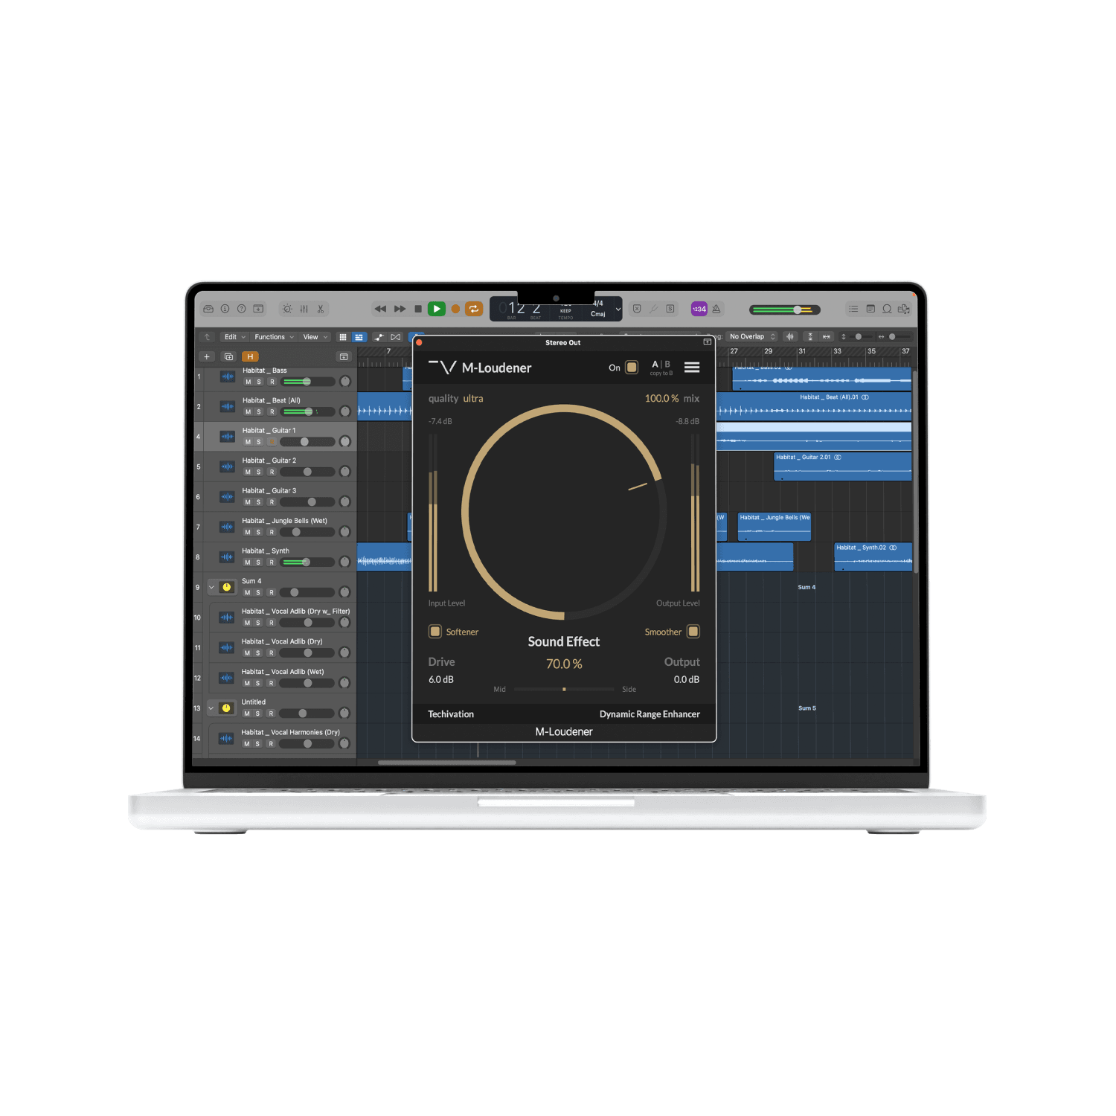
Task: Mute the Habitat _ Synth track
Action: [248, 562]
